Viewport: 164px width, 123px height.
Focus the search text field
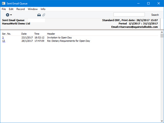coord(129,15)
